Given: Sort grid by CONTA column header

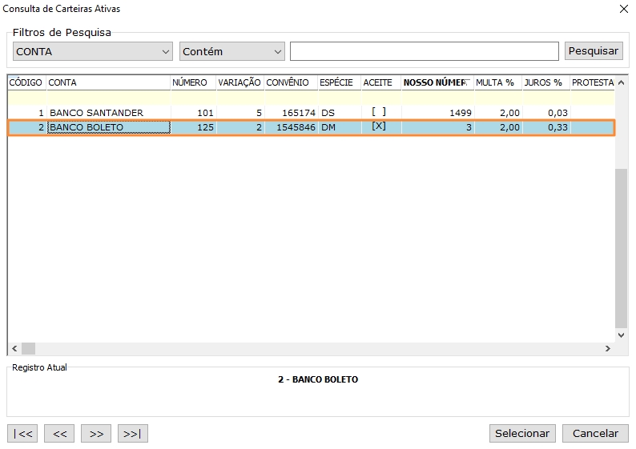Looking at the screenshot, I should pyautogui.click(x=107, y=82).
